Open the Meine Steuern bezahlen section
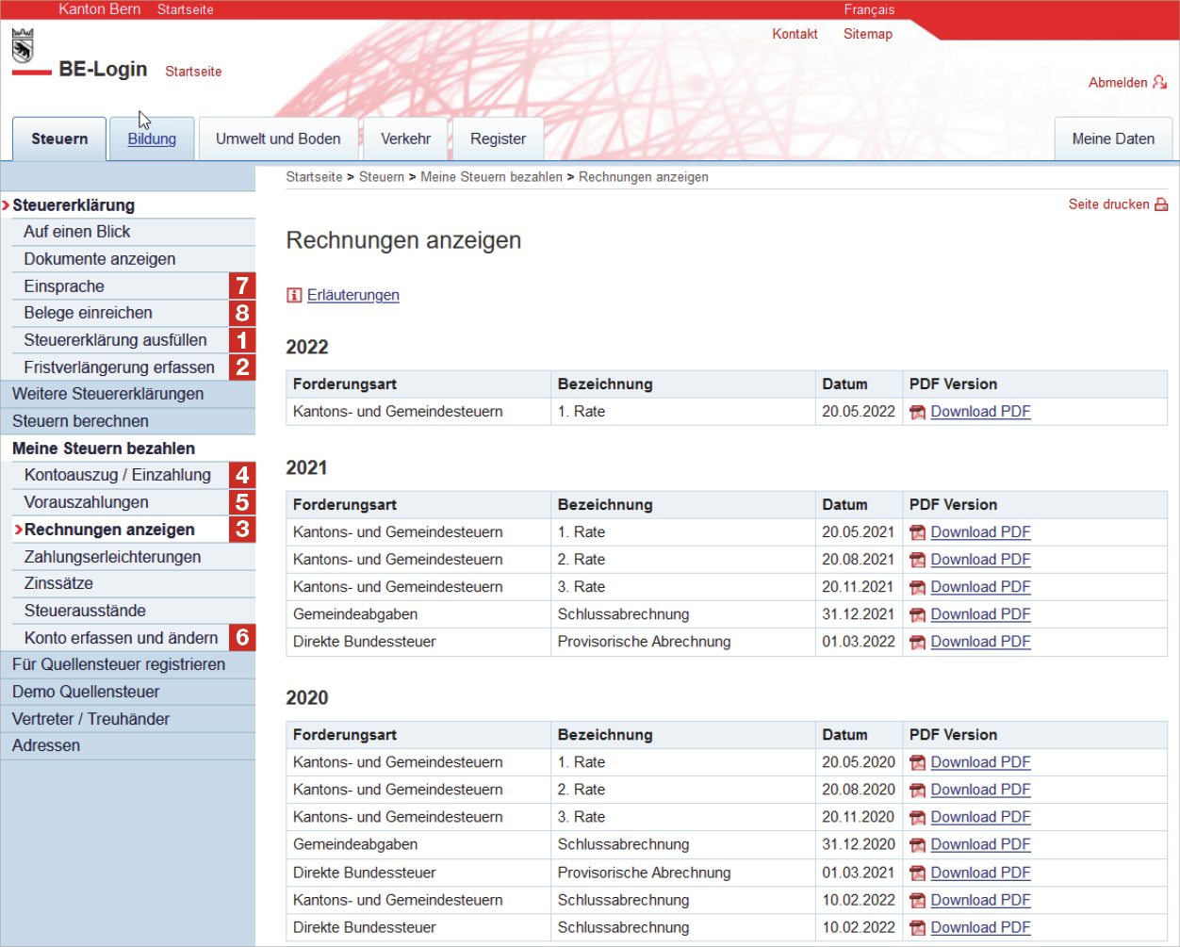This screenshot has height=947, width=1180. 104,449
